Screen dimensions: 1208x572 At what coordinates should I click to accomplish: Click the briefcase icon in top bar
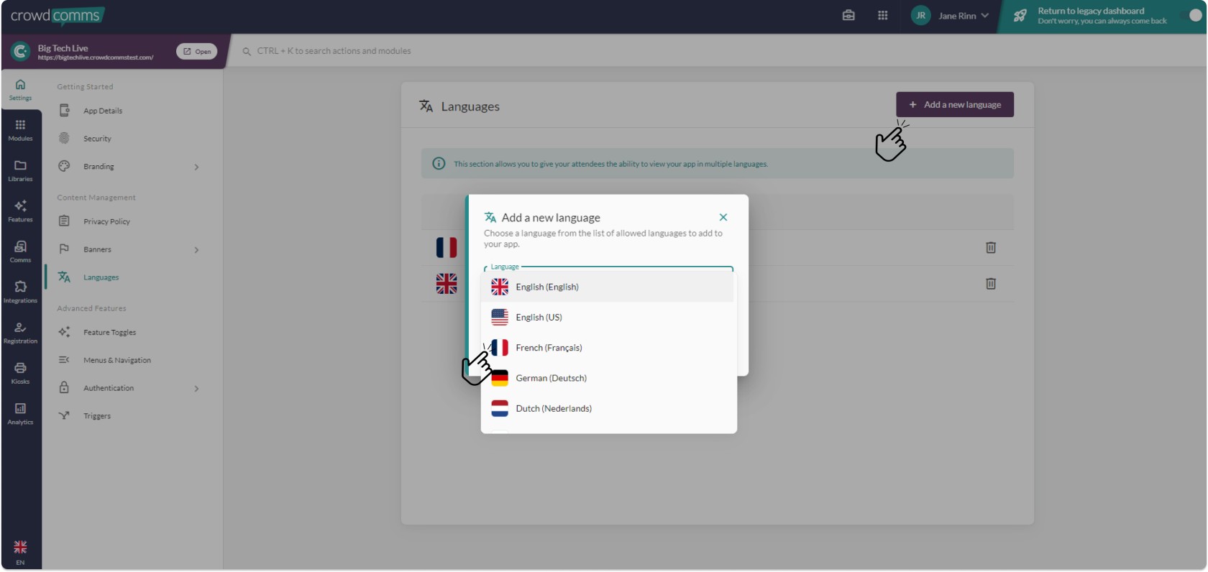(x=848, y=16)
